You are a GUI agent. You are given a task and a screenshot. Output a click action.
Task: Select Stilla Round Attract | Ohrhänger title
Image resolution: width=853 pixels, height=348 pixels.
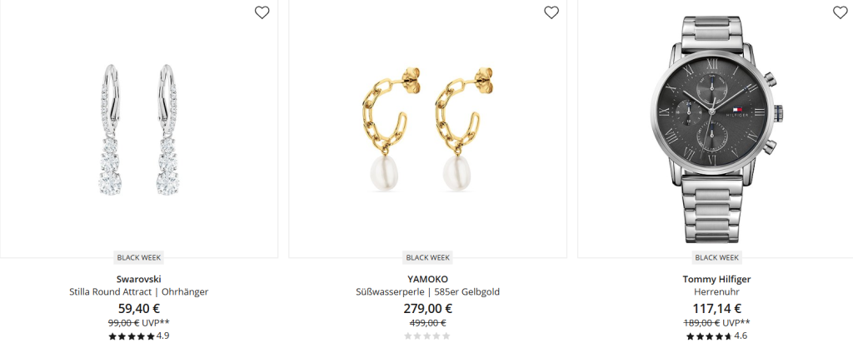point(139,292)
